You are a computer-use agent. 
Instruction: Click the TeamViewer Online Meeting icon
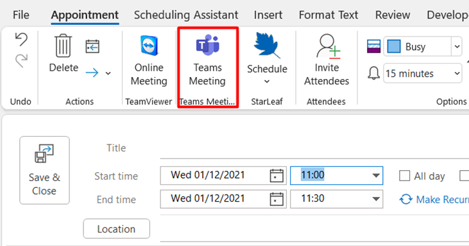149,46
